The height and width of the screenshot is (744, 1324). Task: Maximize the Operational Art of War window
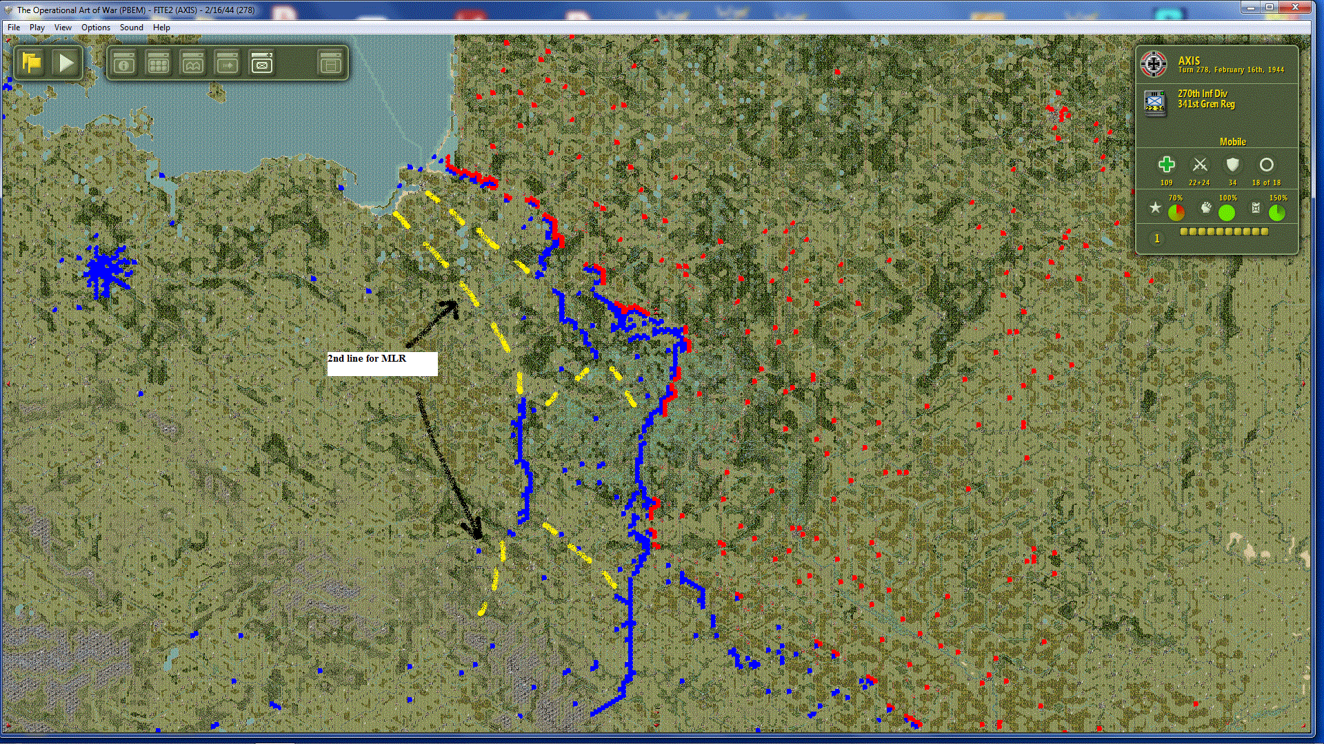point(1269,7)
